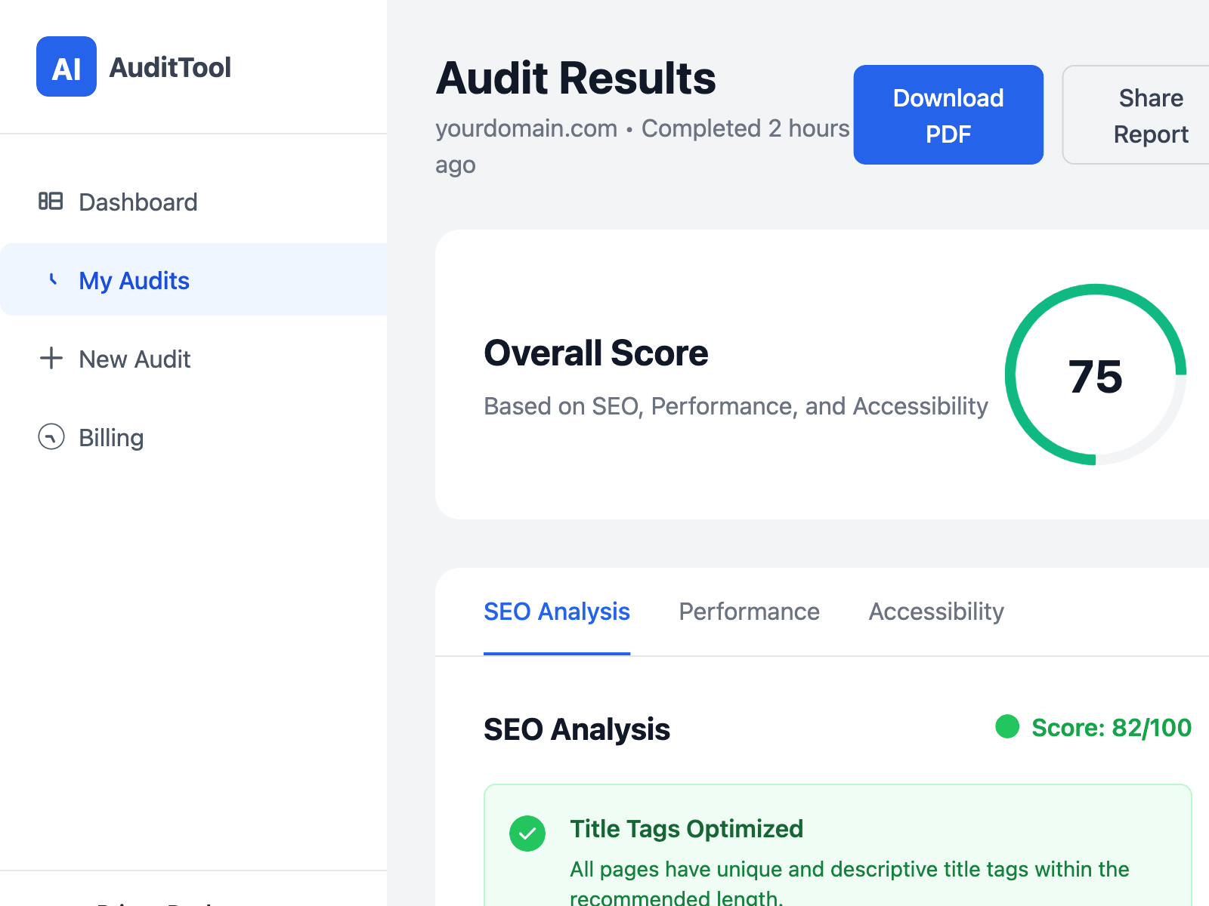Click the Overall Score heading
The width and height of the screenshot is (1209, 906).
coord(595,353)
